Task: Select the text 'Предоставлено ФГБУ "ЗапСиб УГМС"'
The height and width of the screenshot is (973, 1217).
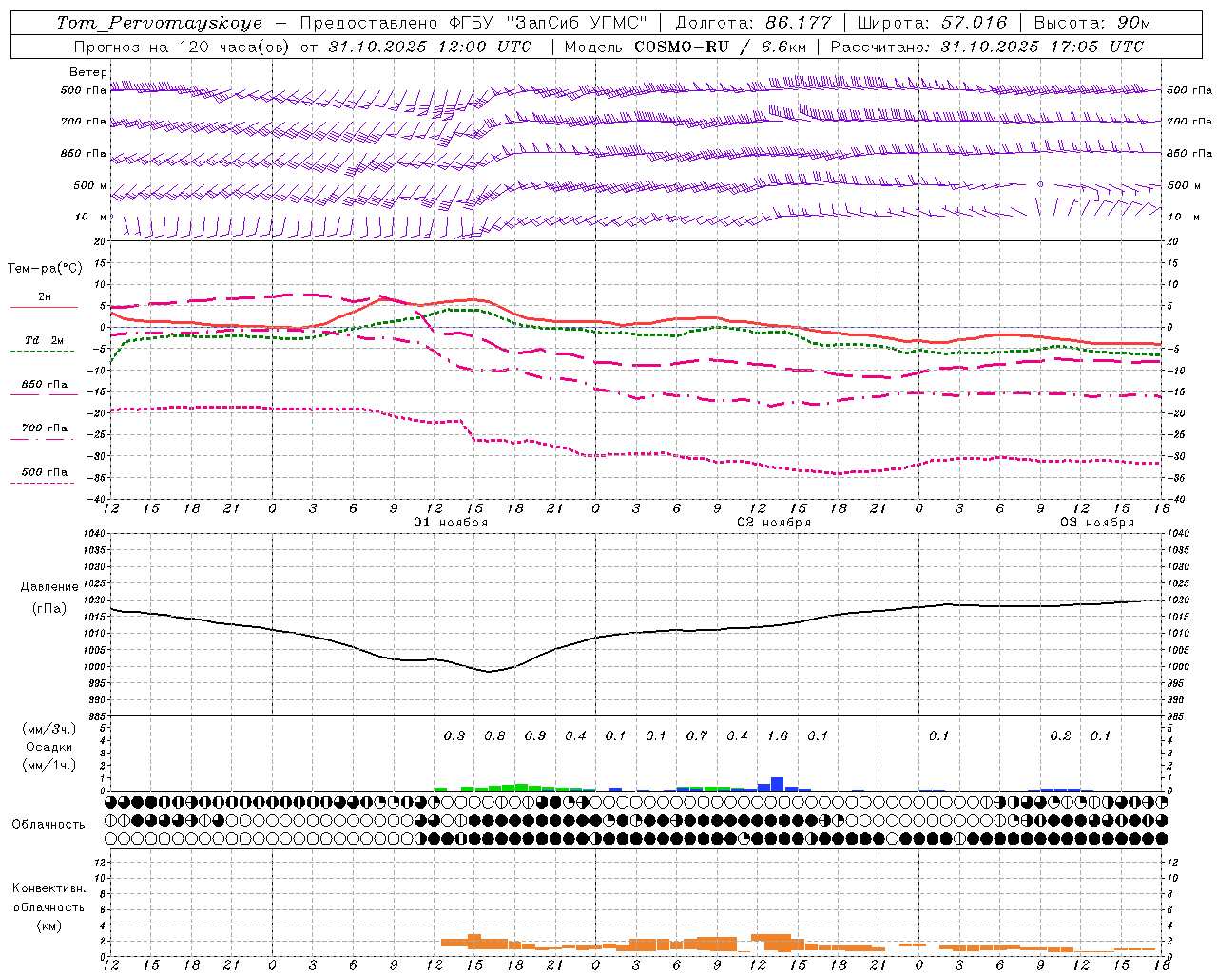Action: (473, 23)
